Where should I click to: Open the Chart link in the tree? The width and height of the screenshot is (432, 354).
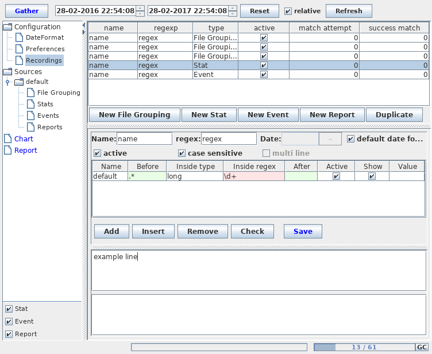coord(24,138)
